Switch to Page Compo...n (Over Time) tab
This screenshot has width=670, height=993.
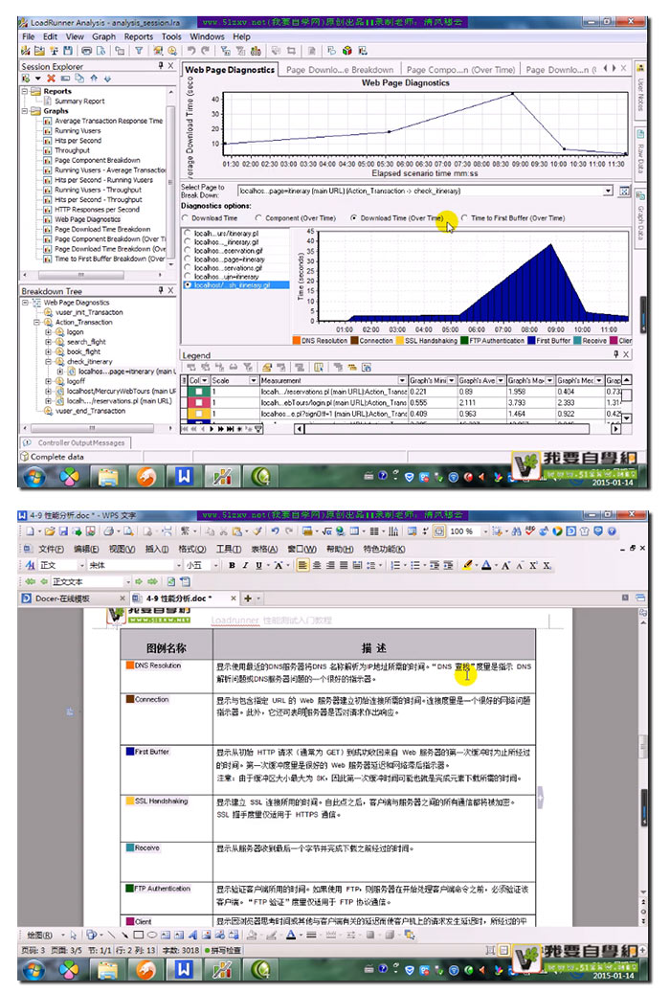(x=460, y=70)
